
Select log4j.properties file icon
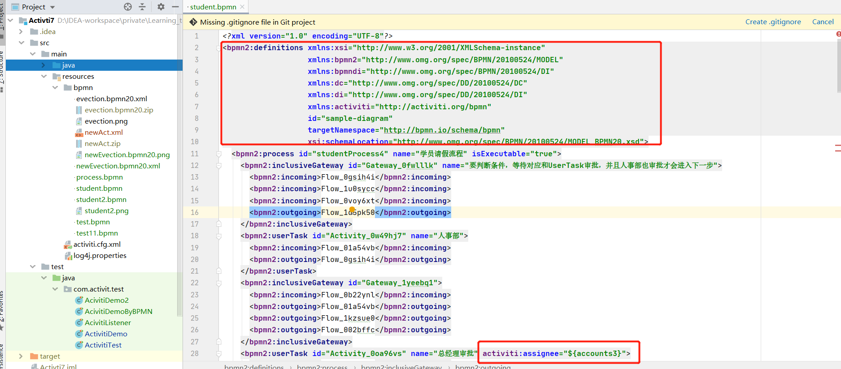[x=68, y=256]
